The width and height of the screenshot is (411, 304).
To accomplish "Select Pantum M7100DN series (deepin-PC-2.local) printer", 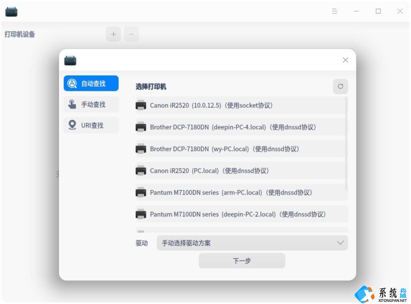I will click(241, 214).
